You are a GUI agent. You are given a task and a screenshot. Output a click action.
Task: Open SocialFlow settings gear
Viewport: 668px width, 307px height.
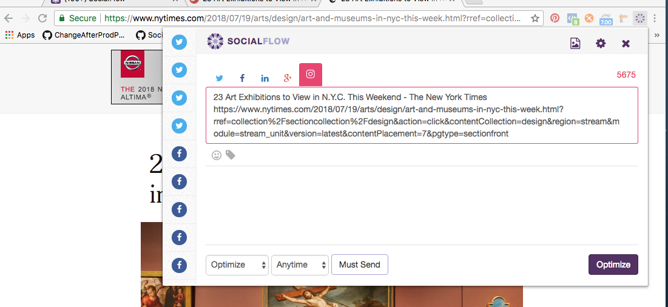(x=601, y=43)
